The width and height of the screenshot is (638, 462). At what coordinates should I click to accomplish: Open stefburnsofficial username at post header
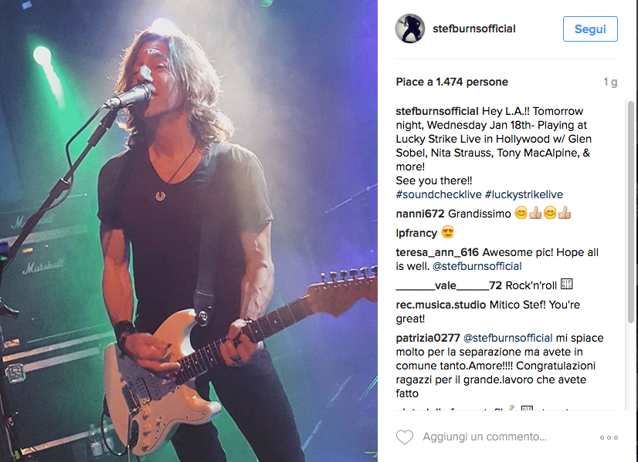[x=474, y=29]
